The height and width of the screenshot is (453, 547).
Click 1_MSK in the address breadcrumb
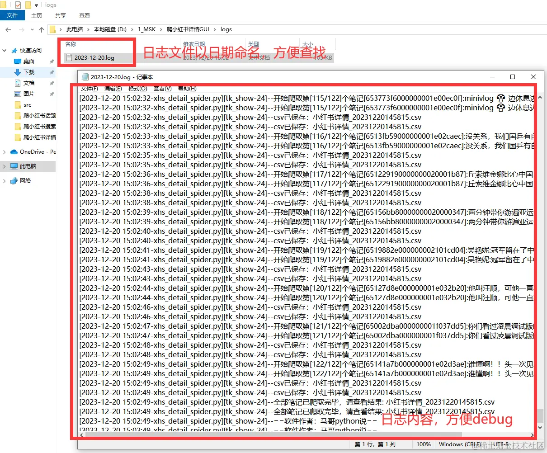(x=147, y=29)
